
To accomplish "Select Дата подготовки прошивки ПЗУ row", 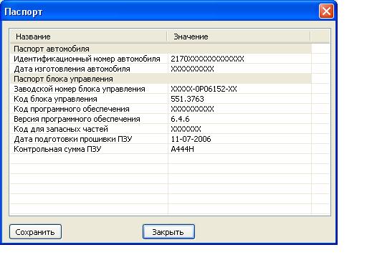I will (161, 139).
